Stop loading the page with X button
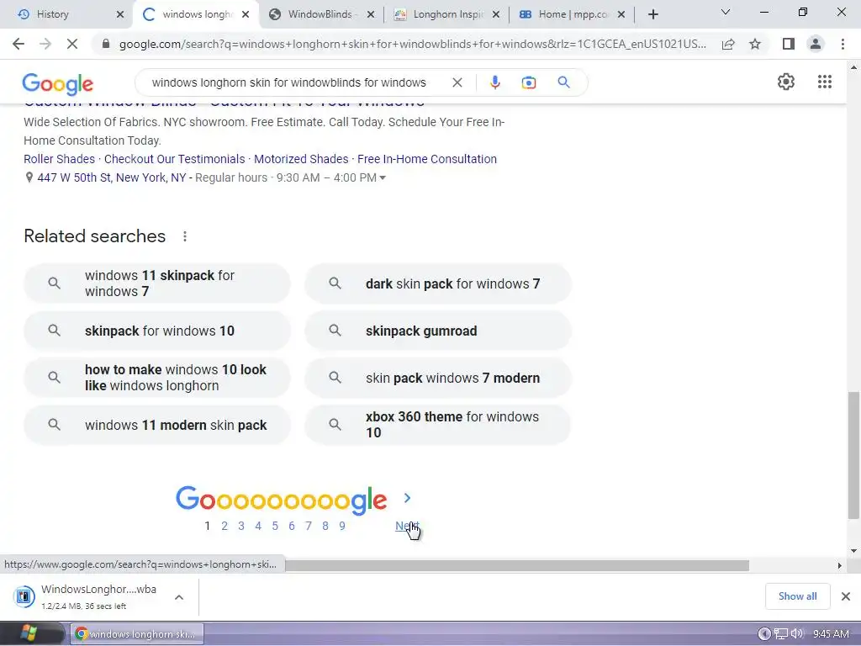This screenshot has width=861, height=646. coord(72,44)
